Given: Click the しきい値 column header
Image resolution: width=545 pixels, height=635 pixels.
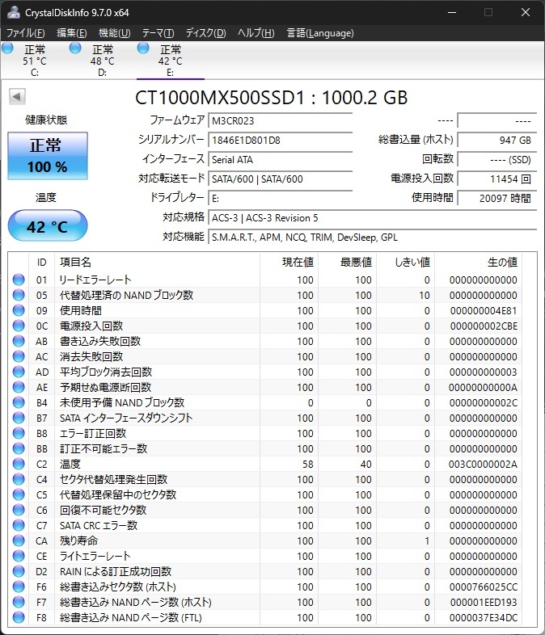Looking at the screenshot, I should coord(406,262).
